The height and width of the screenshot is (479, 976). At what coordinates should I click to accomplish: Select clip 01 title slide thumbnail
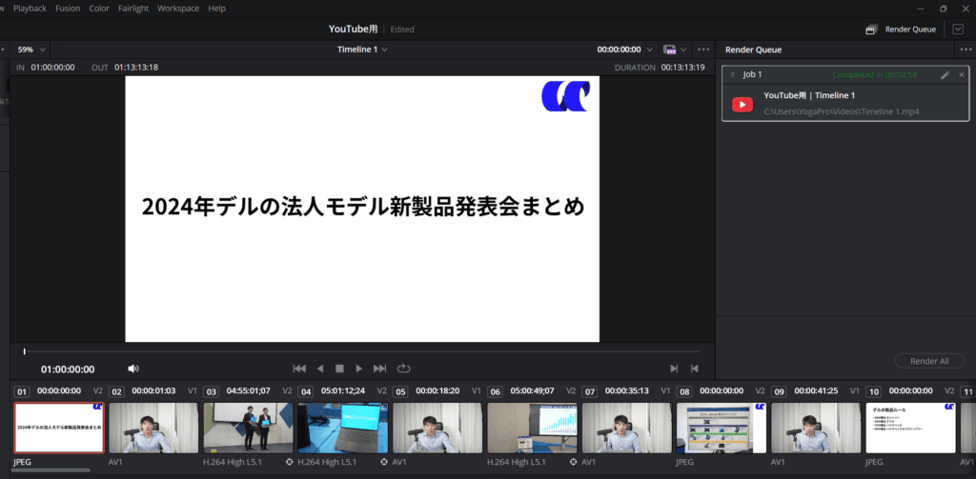point(59,428)
